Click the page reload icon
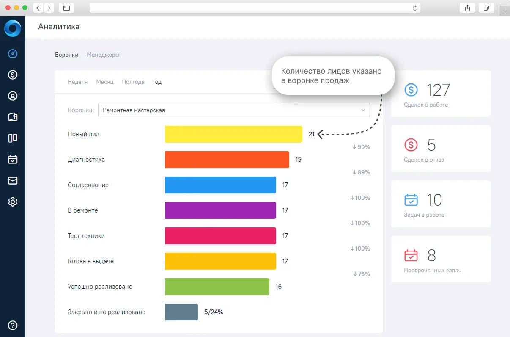This screenshot has height=337, width=510. [415, 8]
